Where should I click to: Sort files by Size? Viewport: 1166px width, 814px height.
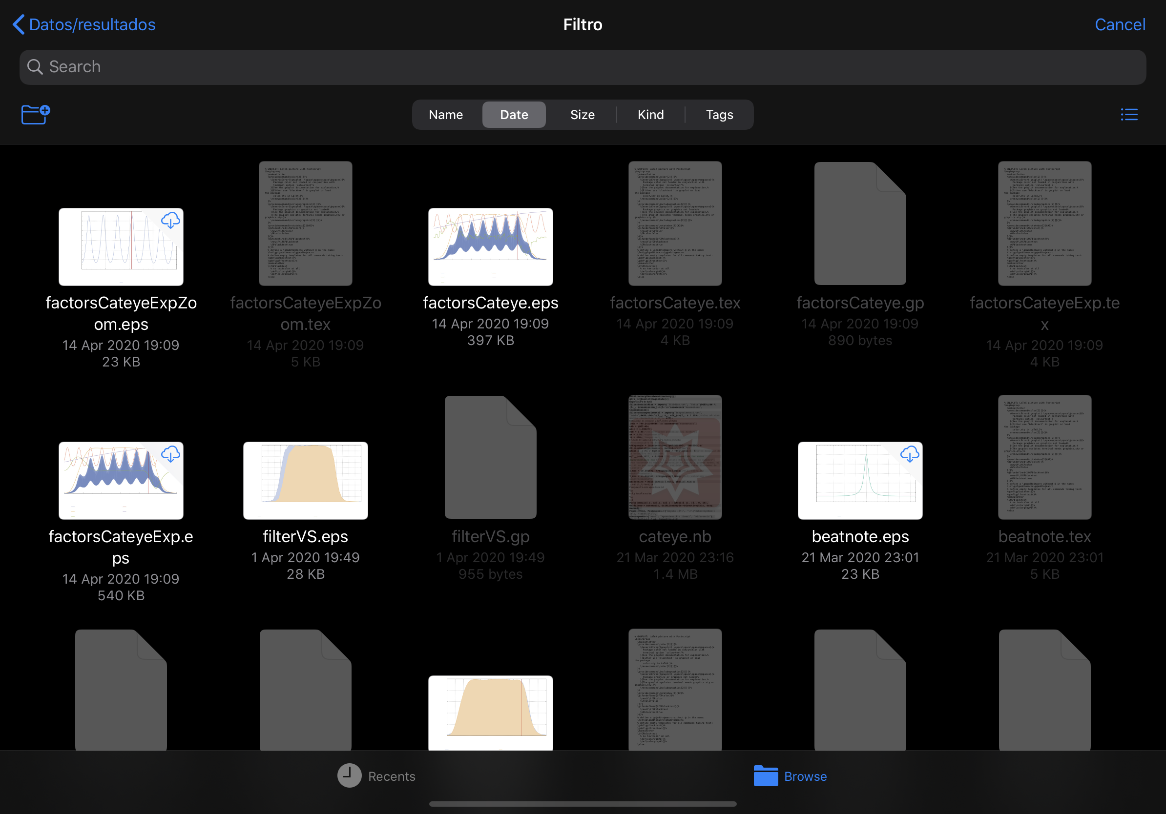click(582, 115)
